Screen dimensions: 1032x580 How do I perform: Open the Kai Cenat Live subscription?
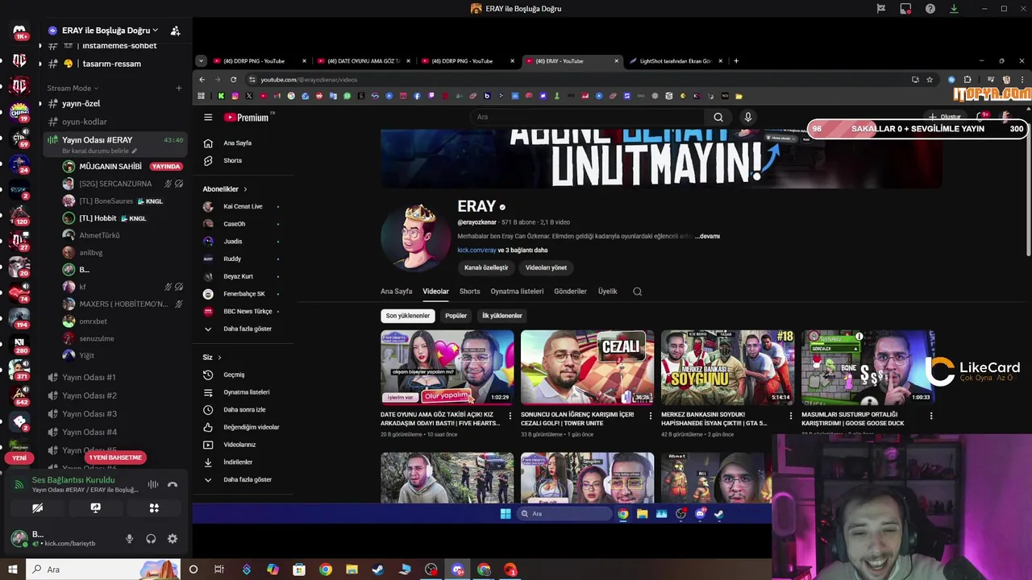click(x=241, y=206)
